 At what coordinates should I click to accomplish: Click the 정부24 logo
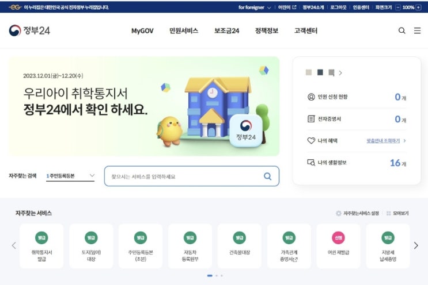click(x=29, y=30)
